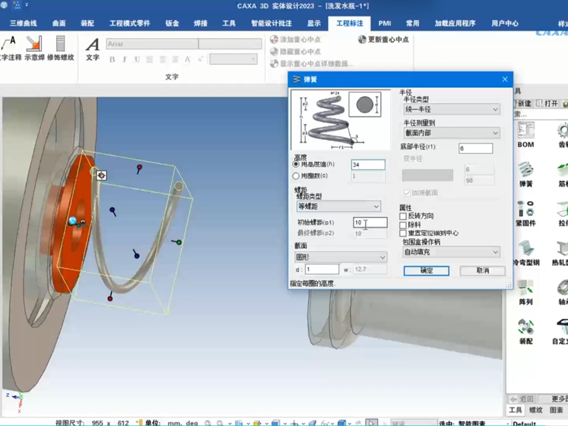This screenshot has width=568, height=426.
Task: Choose the 紧固件 fastener tool icon
Action: [526, 212]
